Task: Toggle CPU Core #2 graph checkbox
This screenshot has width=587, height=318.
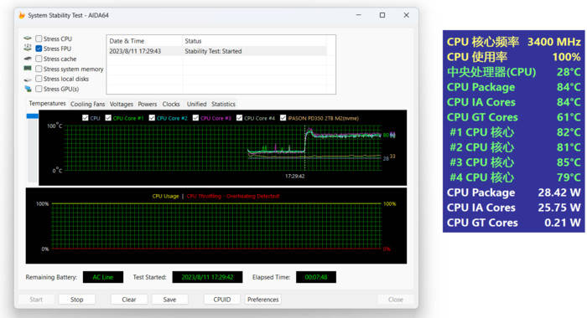Action: pos(152,118)
